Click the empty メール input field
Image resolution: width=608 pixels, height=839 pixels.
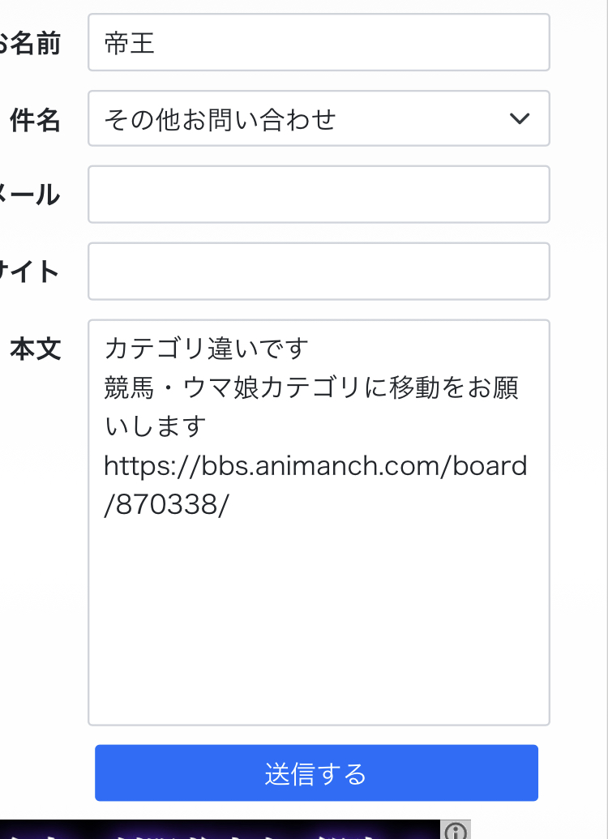click(319, 195)
